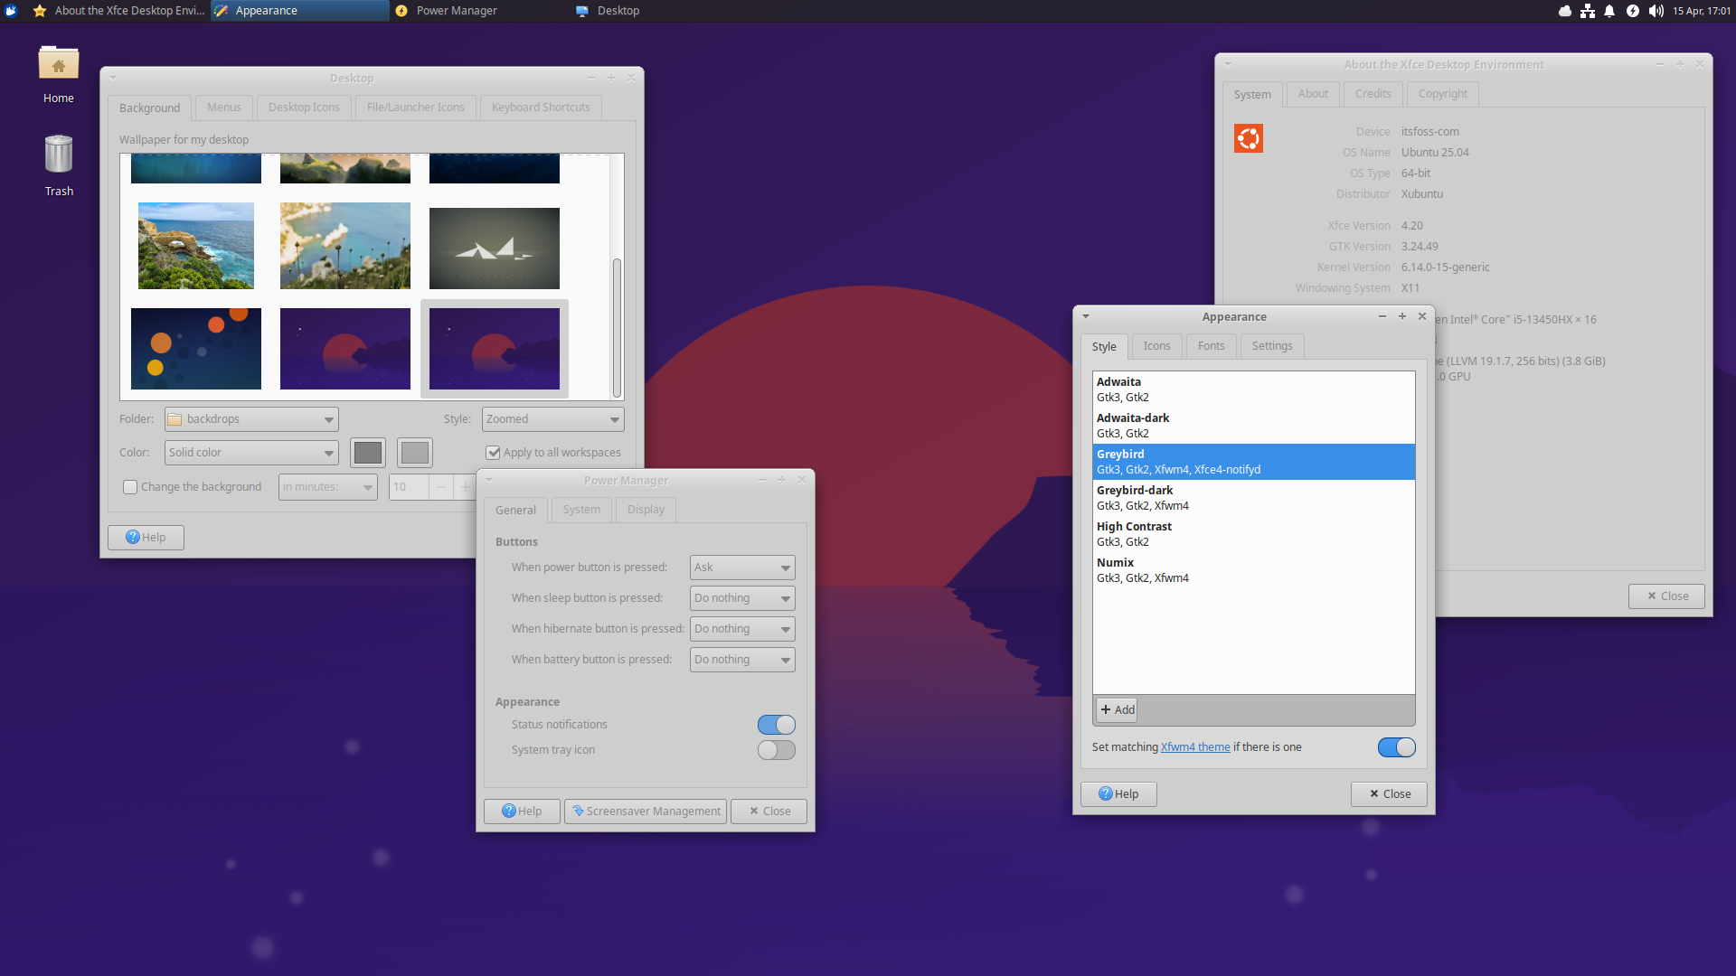Enable the system tray icon in Power Manager
Viewport: 1736px width, 976px height.
point(776,749)
